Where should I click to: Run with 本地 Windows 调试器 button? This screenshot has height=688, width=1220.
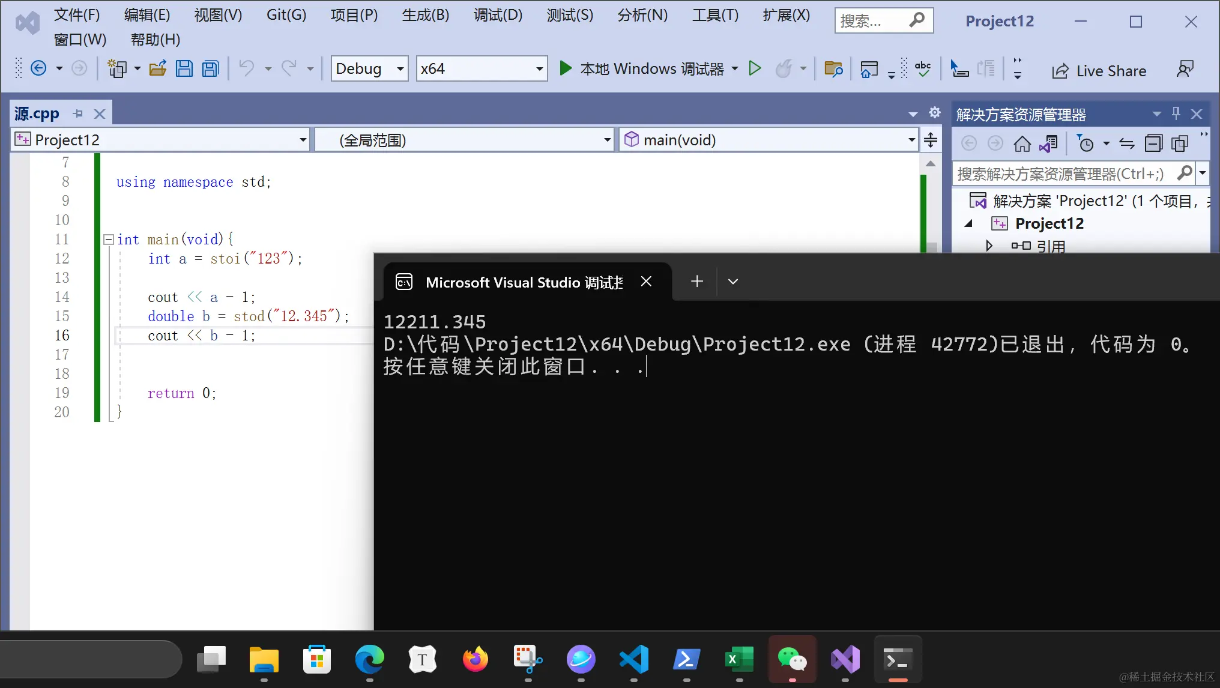point(641,68)
